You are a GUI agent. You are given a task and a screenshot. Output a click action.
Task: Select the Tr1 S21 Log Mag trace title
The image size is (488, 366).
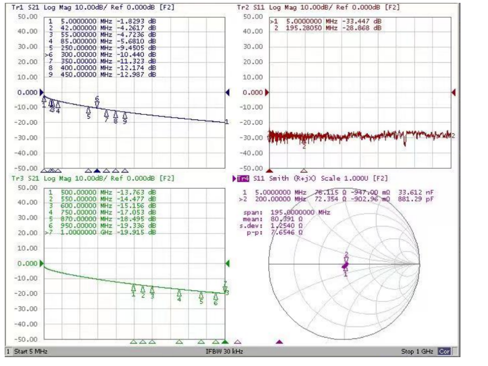click(x=93, y=7)
